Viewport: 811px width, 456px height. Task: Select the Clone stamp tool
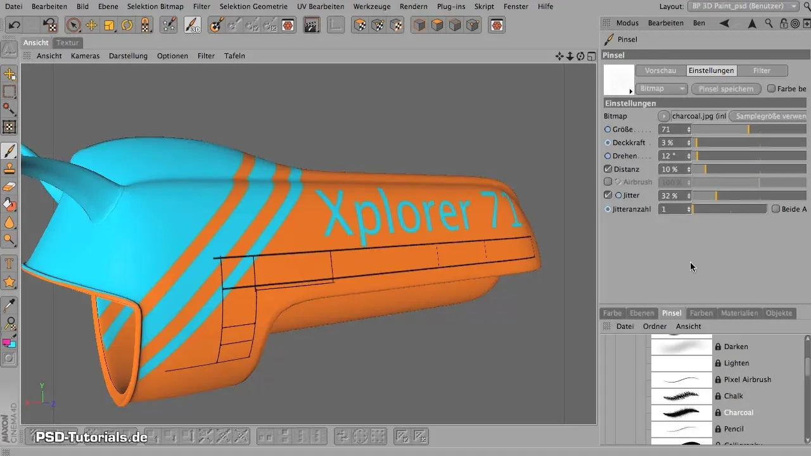click(x=10, y=168)
